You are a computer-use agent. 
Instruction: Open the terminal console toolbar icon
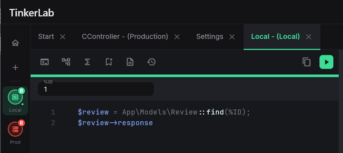(45, 62)
